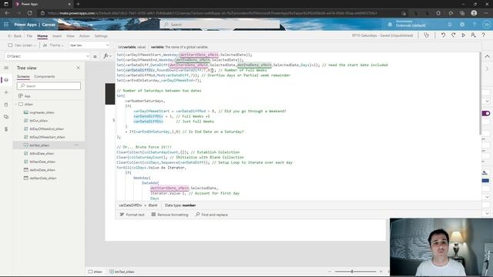Click Remove formatting below formula
The height and width of the screenshot is (277, 493).
(169, 215)
